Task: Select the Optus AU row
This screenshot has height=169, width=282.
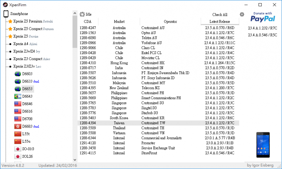Action: tap(159, 33)
